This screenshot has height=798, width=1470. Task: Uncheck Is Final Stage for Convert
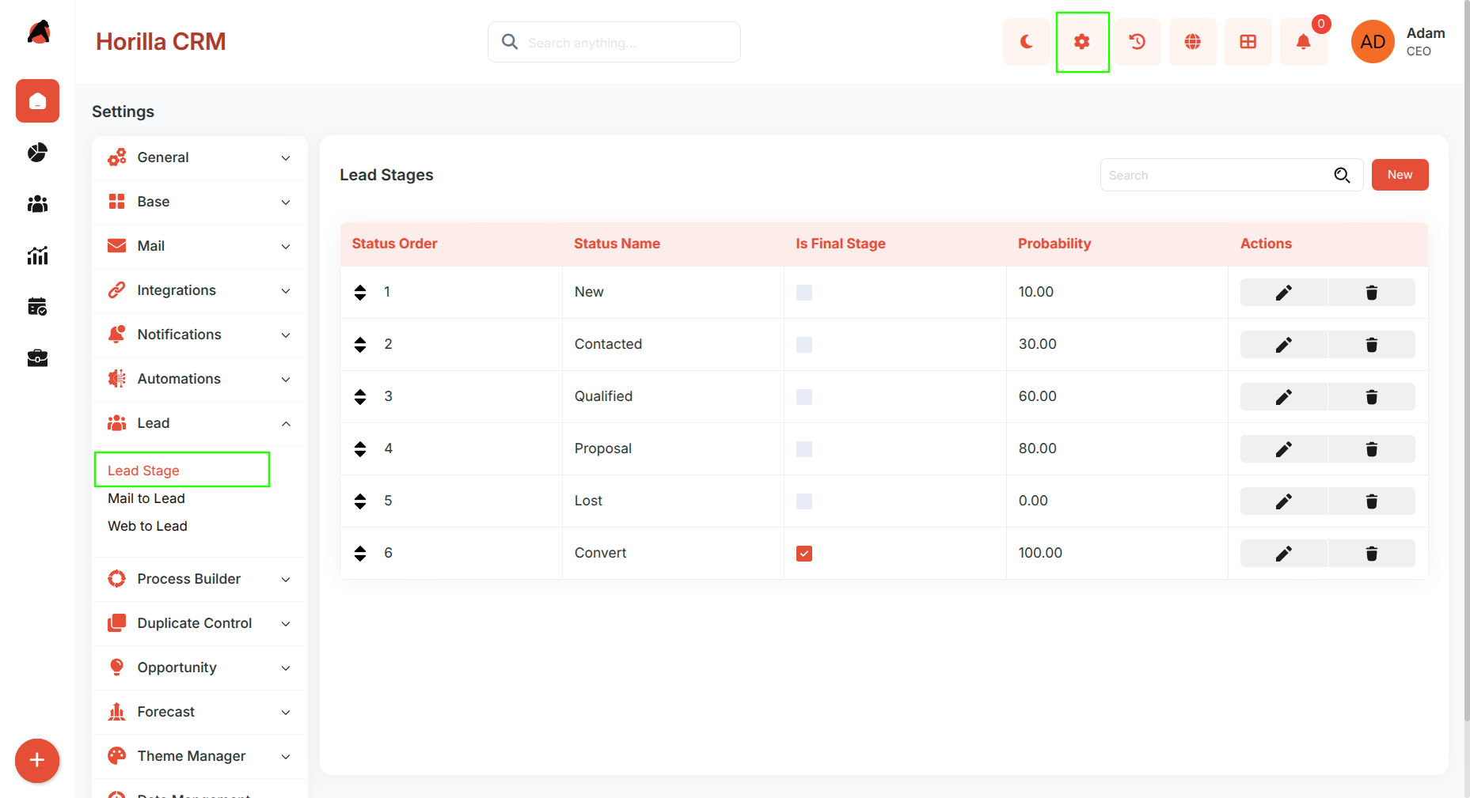click(804, 554)
